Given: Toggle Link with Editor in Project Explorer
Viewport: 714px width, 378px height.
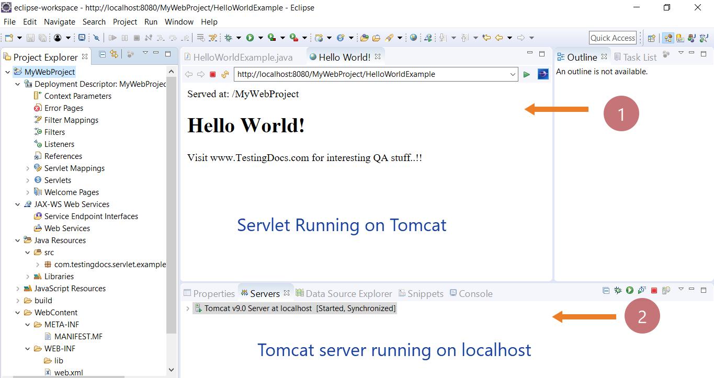Looking at the screenshot, I should tap(114, 54).
